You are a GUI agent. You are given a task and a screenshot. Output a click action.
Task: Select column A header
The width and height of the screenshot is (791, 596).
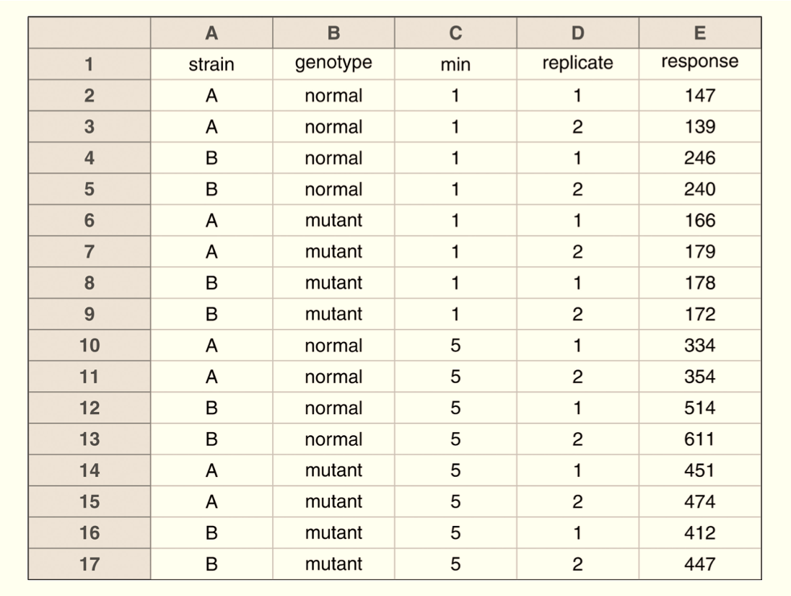[x=211, y=32]
